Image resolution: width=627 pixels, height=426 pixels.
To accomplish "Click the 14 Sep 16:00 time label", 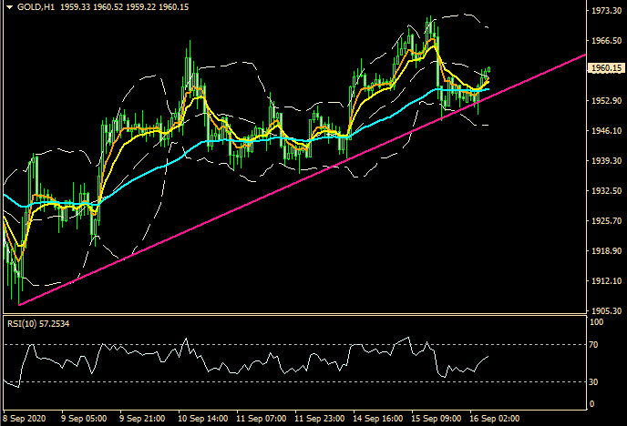I will click(x=376, y=419).
